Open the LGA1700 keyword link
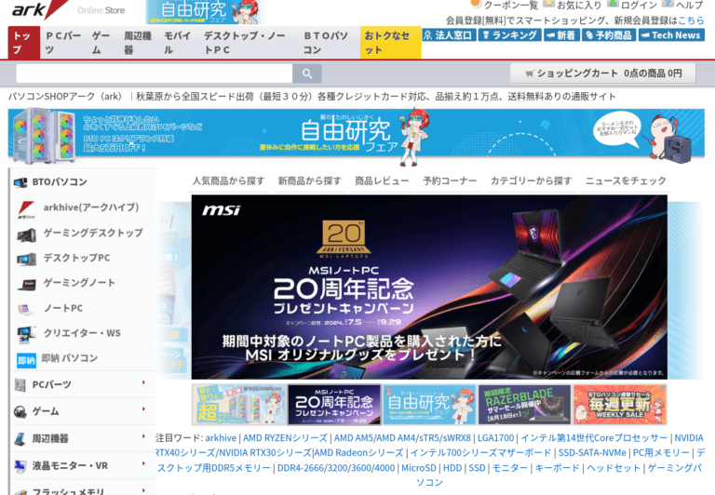Image resolution: width=715 pixels, height=495 pixels. point(495,438)
